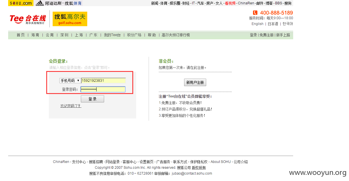The width and height of the screenshot is (349, 181).
Task: Open 财经 in top Sohu links
Action: pos(186,3)
